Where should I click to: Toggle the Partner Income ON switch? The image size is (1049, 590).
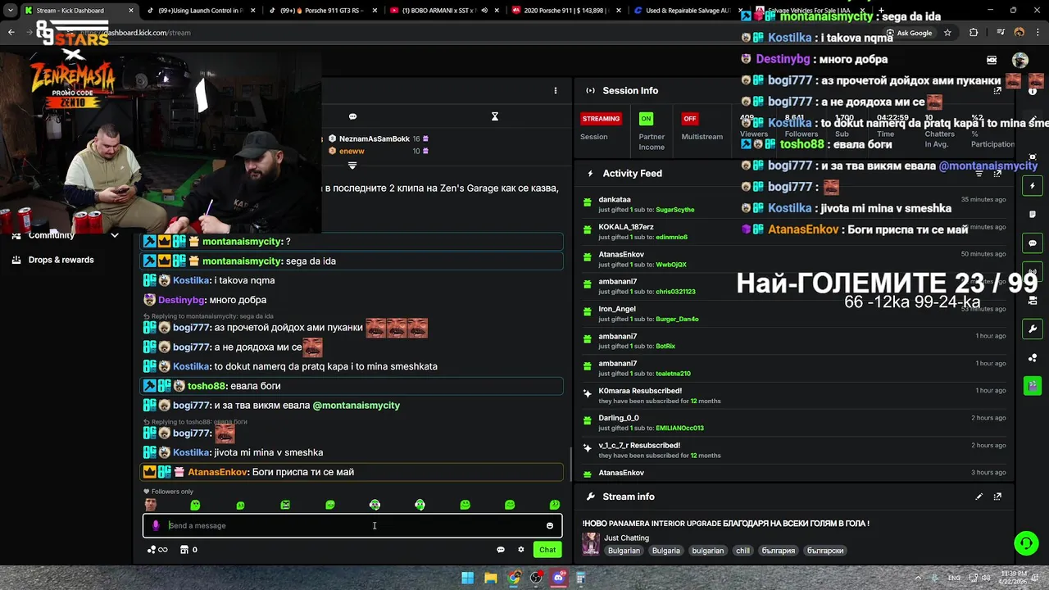[x=647, y=119]
